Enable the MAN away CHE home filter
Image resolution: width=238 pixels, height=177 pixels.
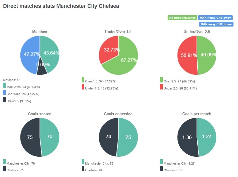point(216,24)
